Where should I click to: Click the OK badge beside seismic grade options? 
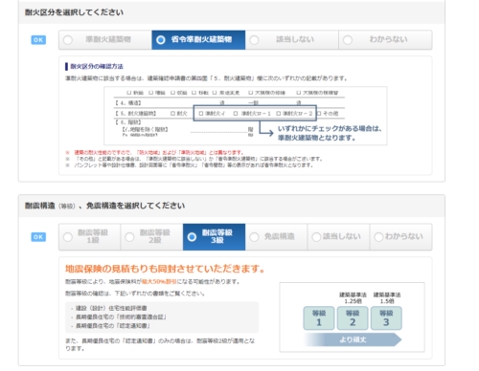[38, 237]
